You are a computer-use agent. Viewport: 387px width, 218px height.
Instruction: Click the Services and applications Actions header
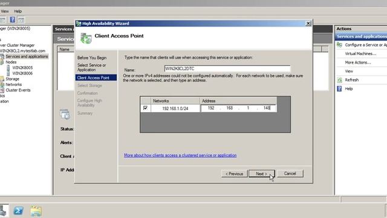pyautogui.click(x=361, y=36)
